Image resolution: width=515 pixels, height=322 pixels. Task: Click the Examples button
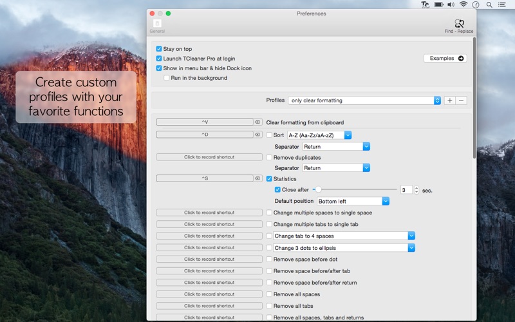click(x=445, y=59)
